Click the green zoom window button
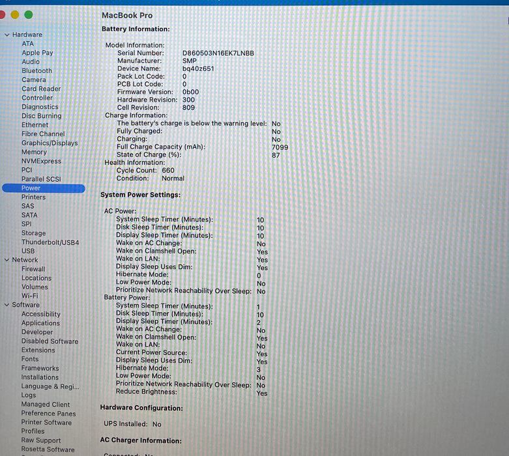Viewport: 509px width, 456px height. point(29,14)
